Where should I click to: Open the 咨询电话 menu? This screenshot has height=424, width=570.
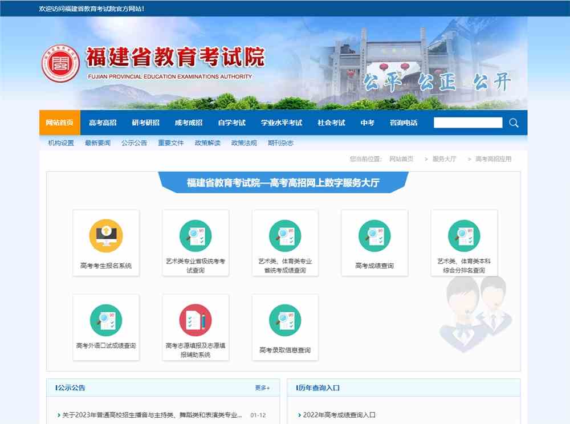coord(403,123)
